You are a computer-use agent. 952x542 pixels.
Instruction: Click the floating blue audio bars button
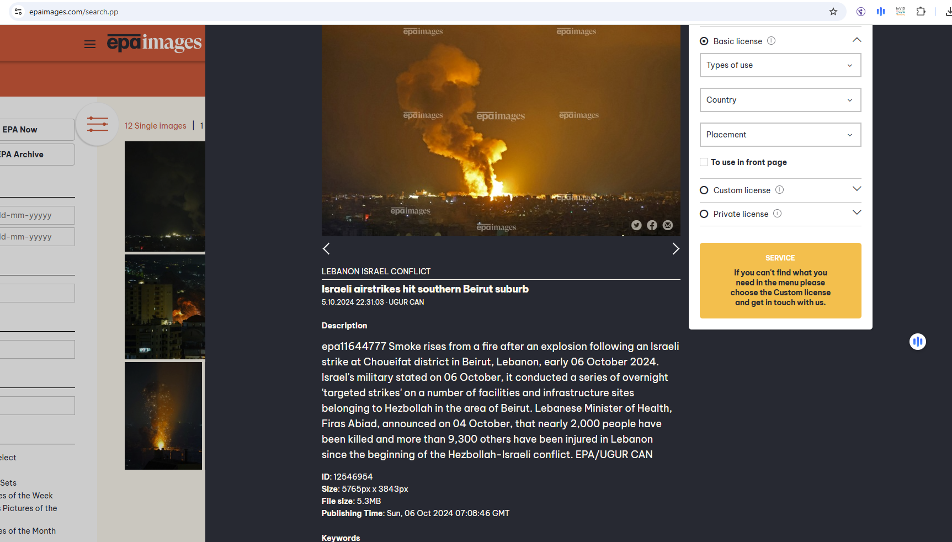(x=918, y=342)
